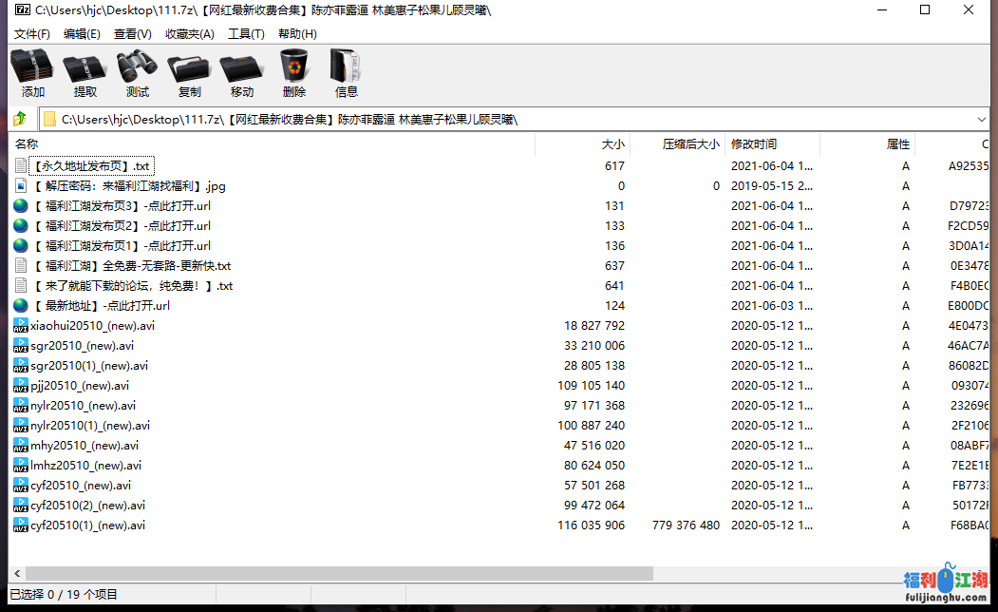Screen dimensions: 998x612
Task: Click the 添加 (Add) toolbar icon
Action: pos(33,73)
